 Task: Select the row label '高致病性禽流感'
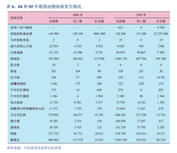pos(21,34)
